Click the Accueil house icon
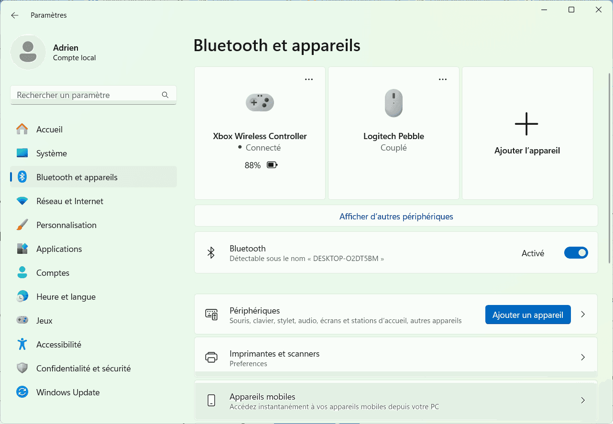This screenshot has height=424, width=613. click(x=22, y=130)
